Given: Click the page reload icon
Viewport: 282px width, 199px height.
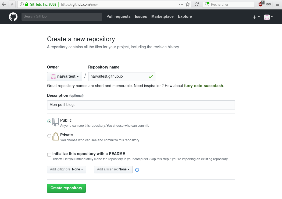Looking at the screenshot, I should (x=197, y=4).
